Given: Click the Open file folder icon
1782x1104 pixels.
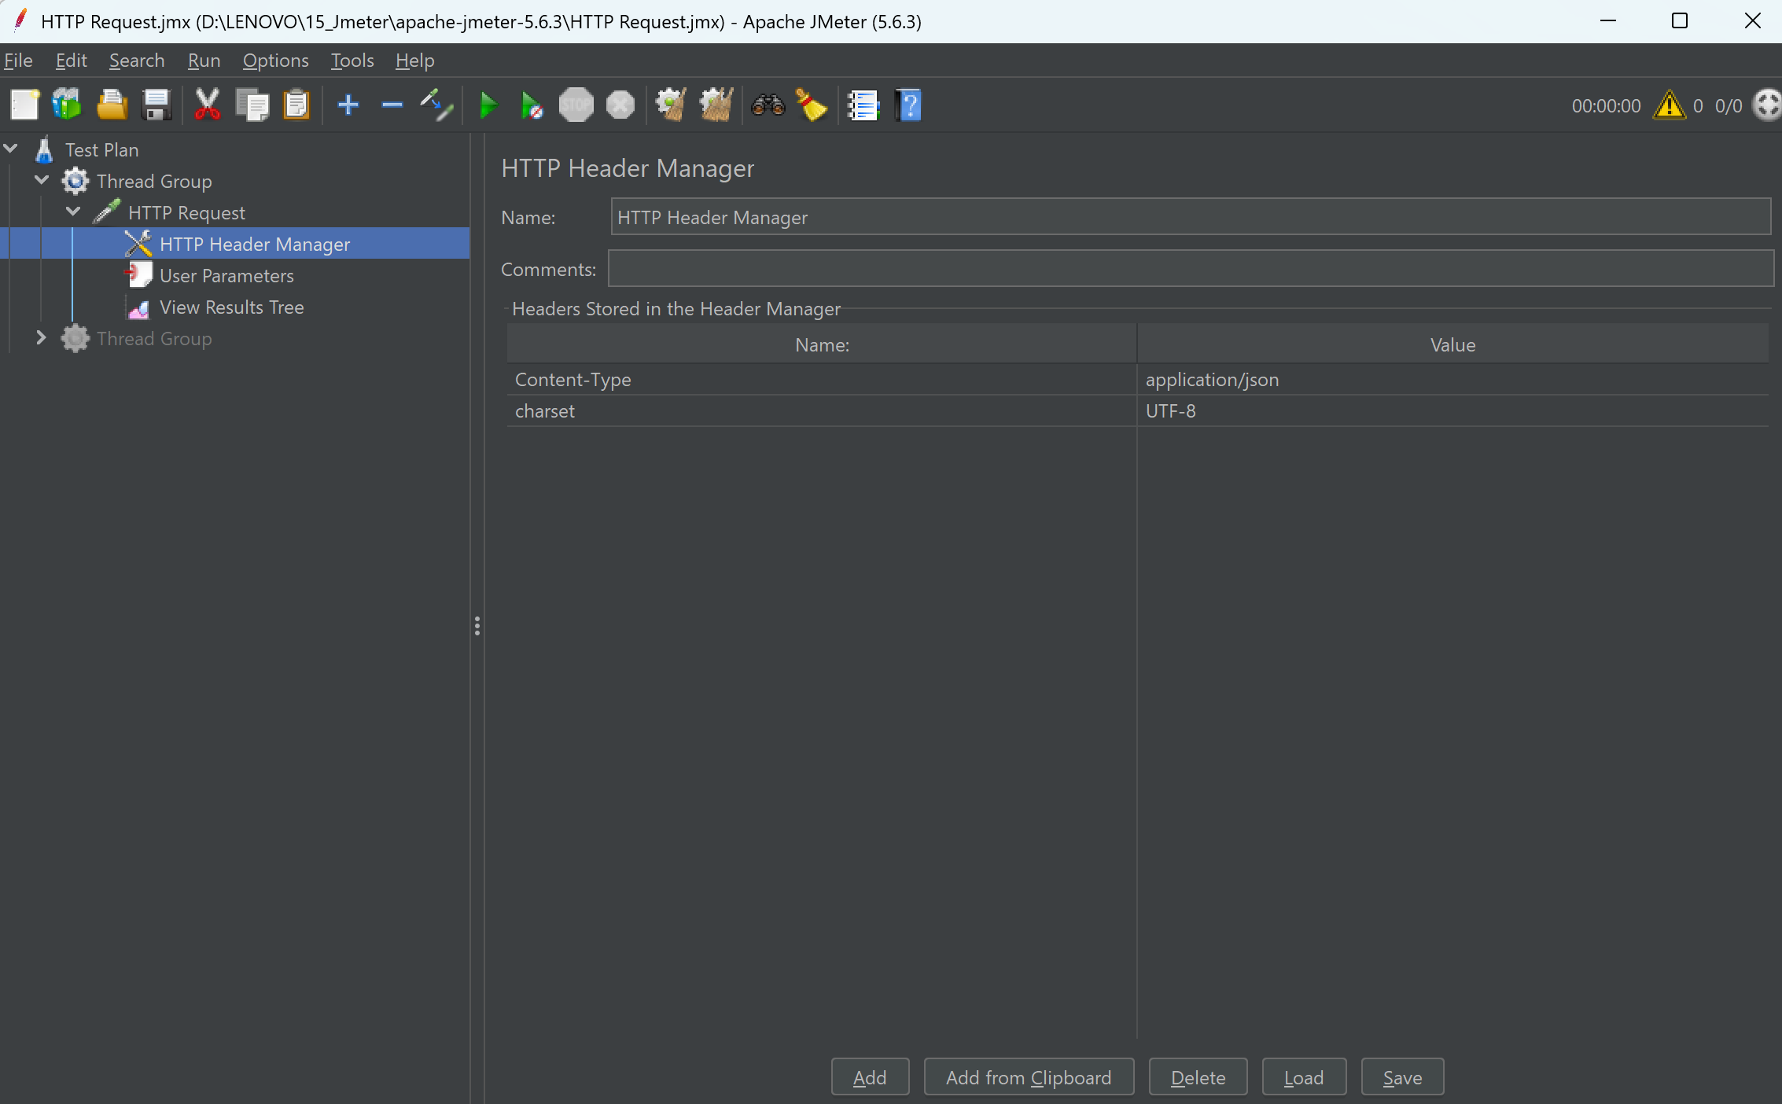Looking at the screenshot, I should pyautogui.click(x=112, y=105).
